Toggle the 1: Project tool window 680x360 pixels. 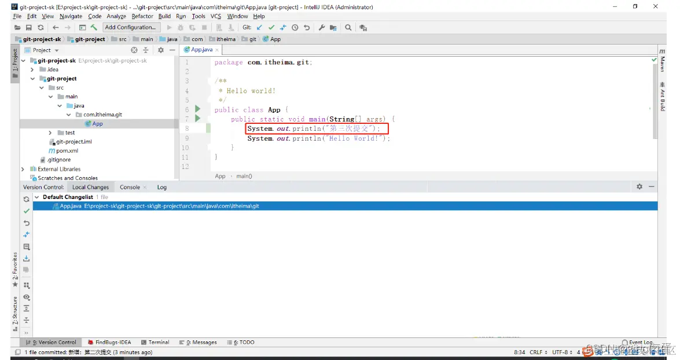click(15, 63)
